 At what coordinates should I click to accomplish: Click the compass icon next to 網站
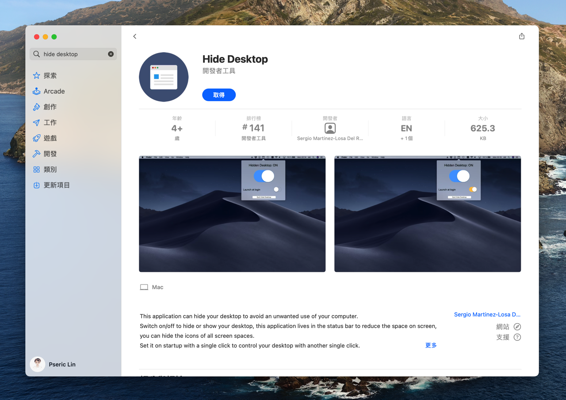(x=517, y=327)
